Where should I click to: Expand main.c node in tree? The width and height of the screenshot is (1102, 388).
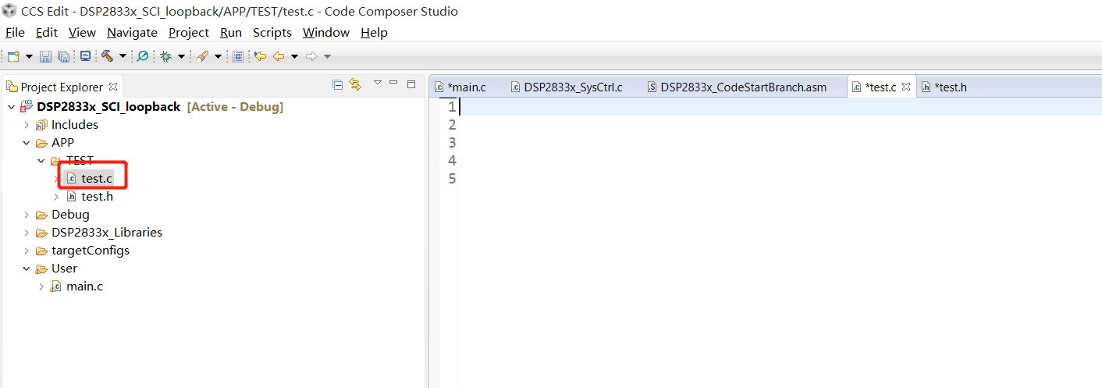pos(41,287)
